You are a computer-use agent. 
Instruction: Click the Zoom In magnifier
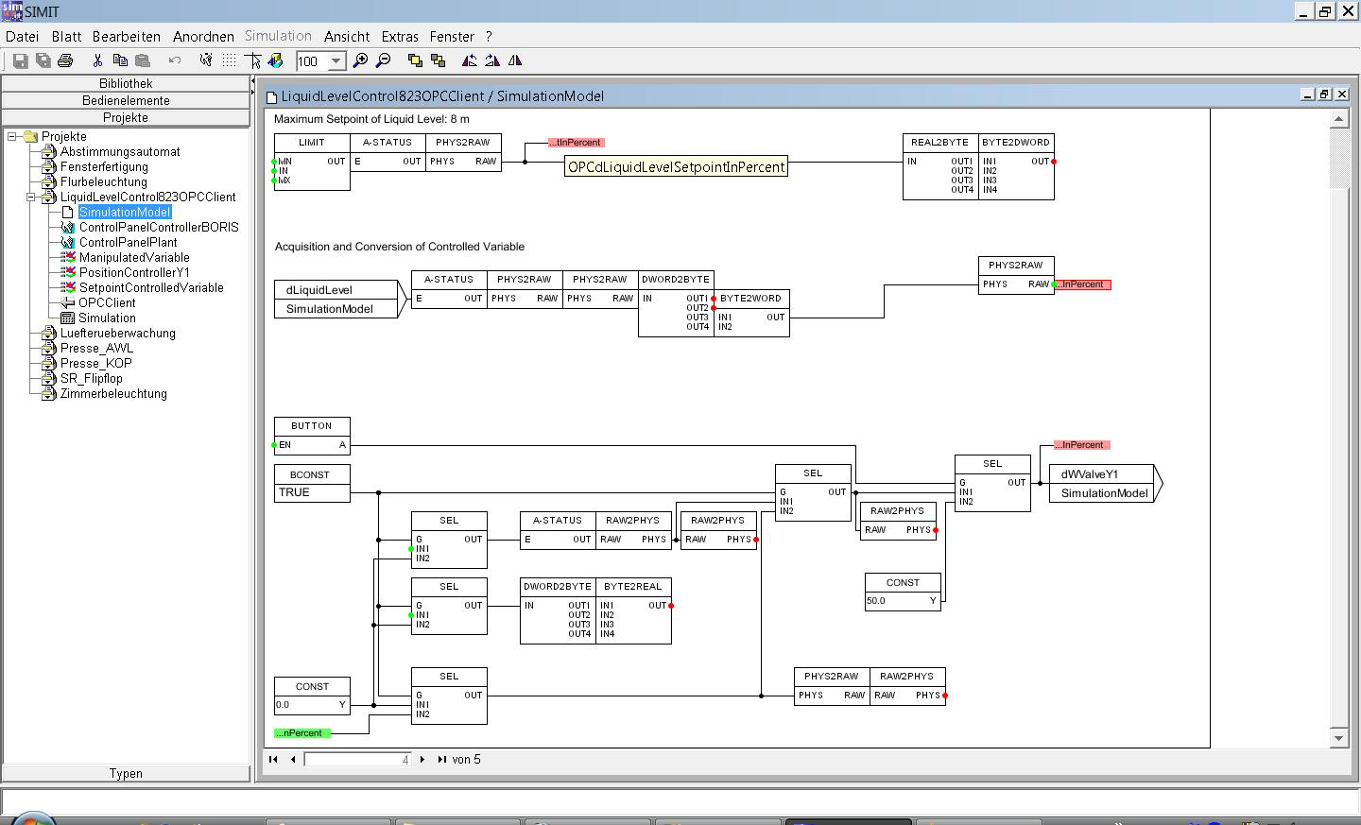pos(360,60)
